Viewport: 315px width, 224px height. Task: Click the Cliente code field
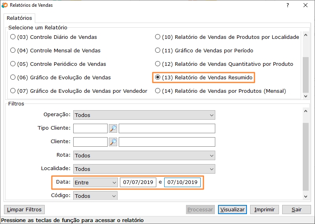90,142
